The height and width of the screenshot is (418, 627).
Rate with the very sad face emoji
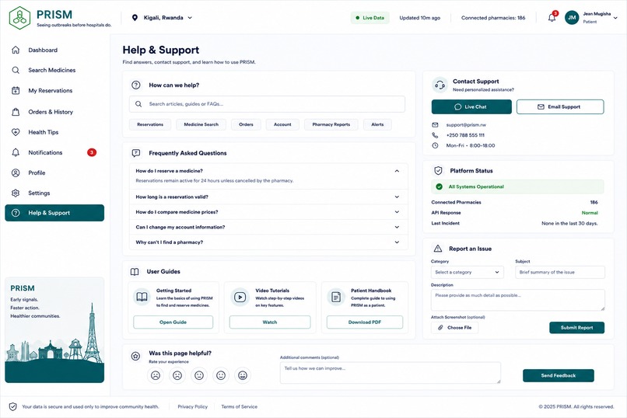156,375
